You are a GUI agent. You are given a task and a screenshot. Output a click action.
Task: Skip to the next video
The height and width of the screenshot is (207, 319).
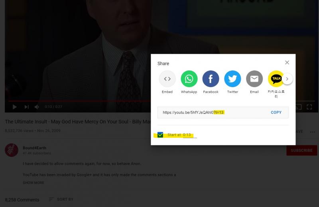coord(27,107)
